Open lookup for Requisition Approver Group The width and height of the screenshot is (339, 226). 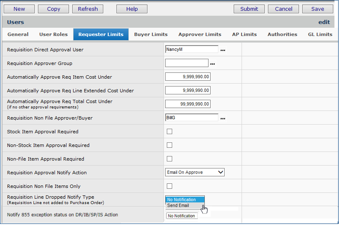point(213,64)
